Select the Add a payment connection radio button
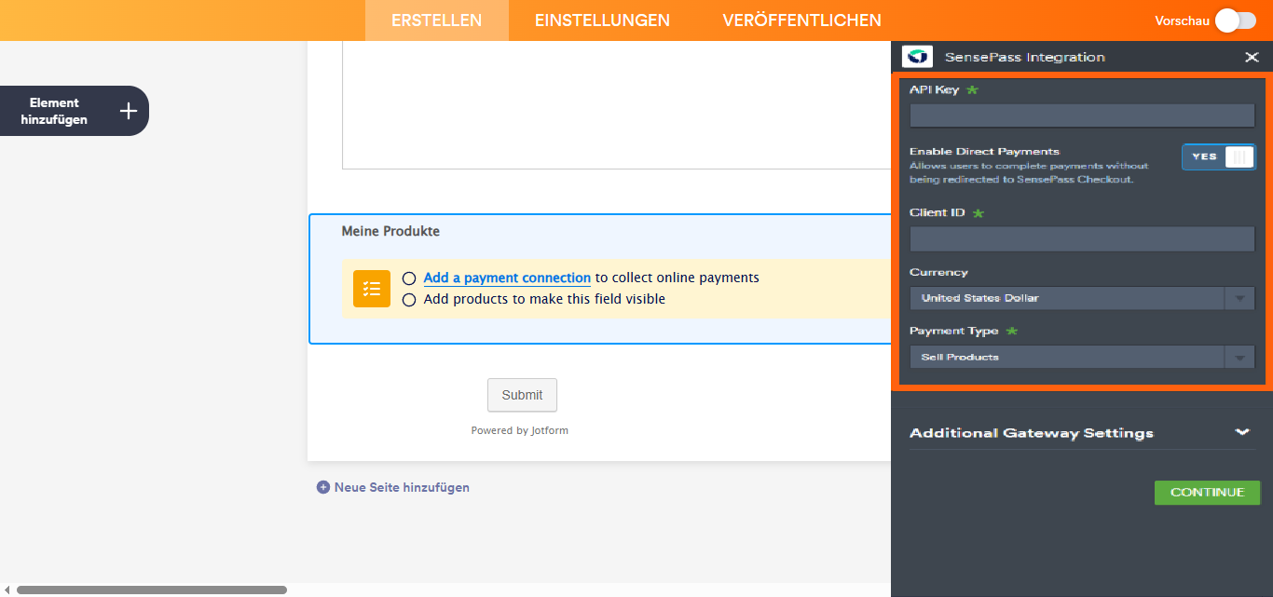 click(x=408, y=278)
